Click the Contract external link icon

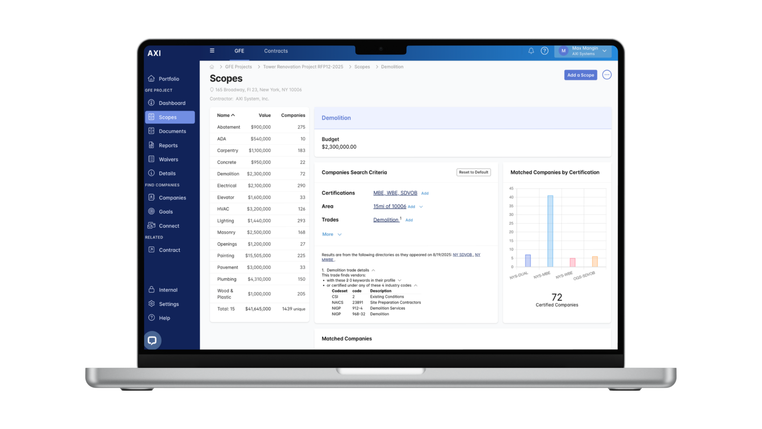pos(152,250)
